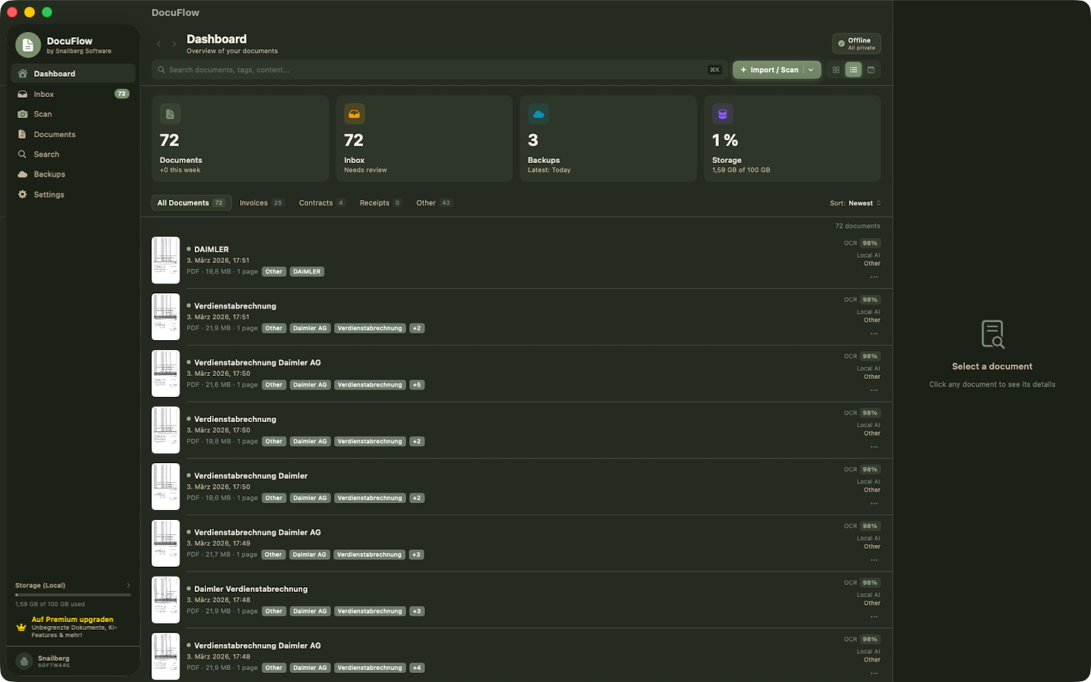The width and height of the screenshot is (1091, 682).
Task: Click '1,59 GB of 100 GB used' text
Action: [x=50, y=605]
